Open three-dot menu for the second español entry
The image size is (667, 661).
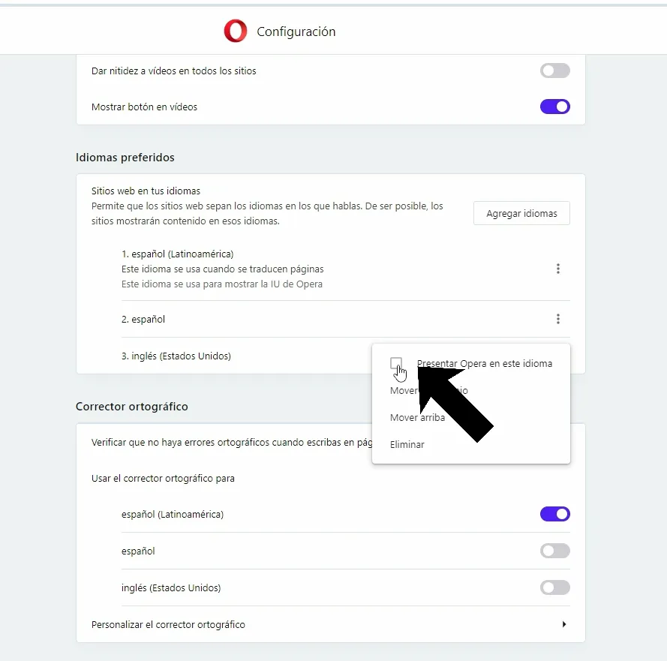click(x=557, y=319)
